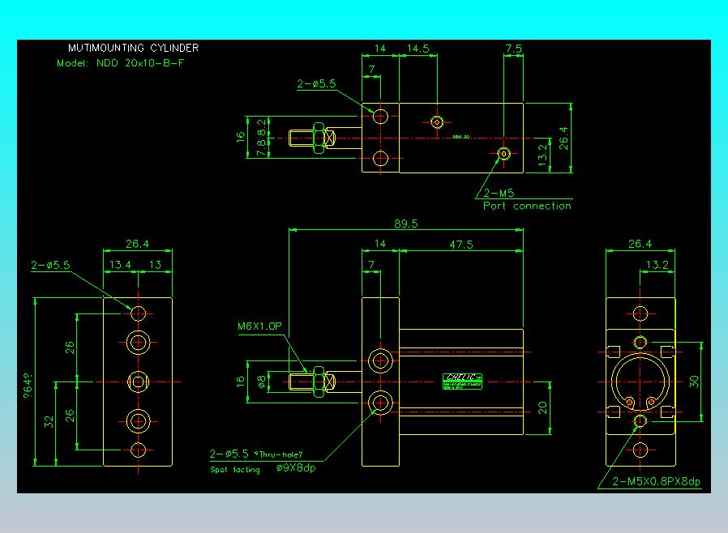The width and height of the screenshot is (728, 533).
Task: Select the Spot facing annotation
Action: [x=235, y=470]
